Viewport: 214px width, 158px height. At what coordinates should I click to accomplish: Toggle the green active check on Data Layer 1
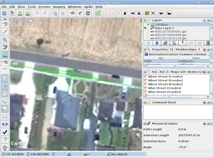pos(146,28)
